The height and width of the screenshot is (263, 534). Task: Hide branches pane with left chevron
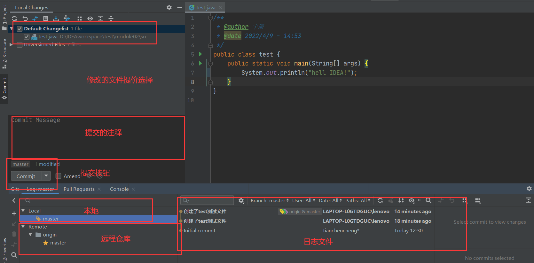(14, 200)
